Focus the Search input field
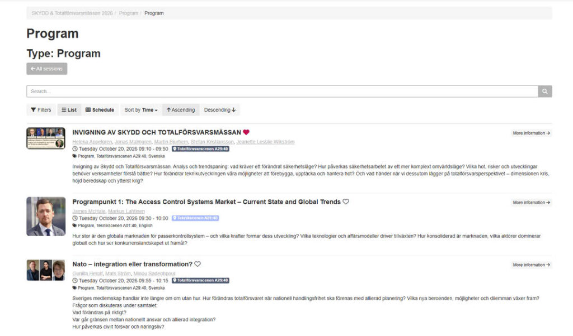 (282, 91)
